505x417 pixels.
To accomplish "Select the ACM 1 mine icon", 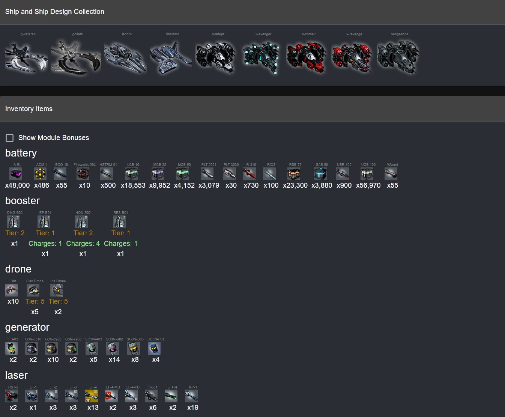I will click(40, 174).
